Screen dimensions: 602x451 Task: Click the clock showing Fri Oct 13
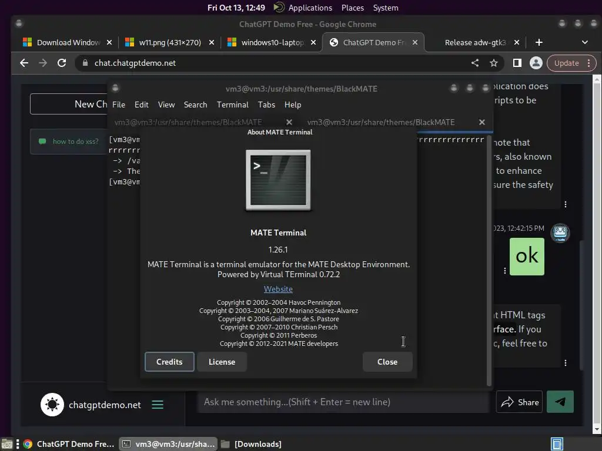pyautogui.click(x=236, y=8)
